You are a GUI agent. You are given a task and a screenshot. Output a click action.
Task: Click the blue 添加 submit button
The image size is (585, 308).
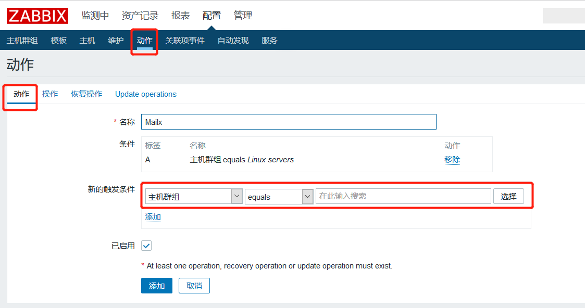[157, 286]
